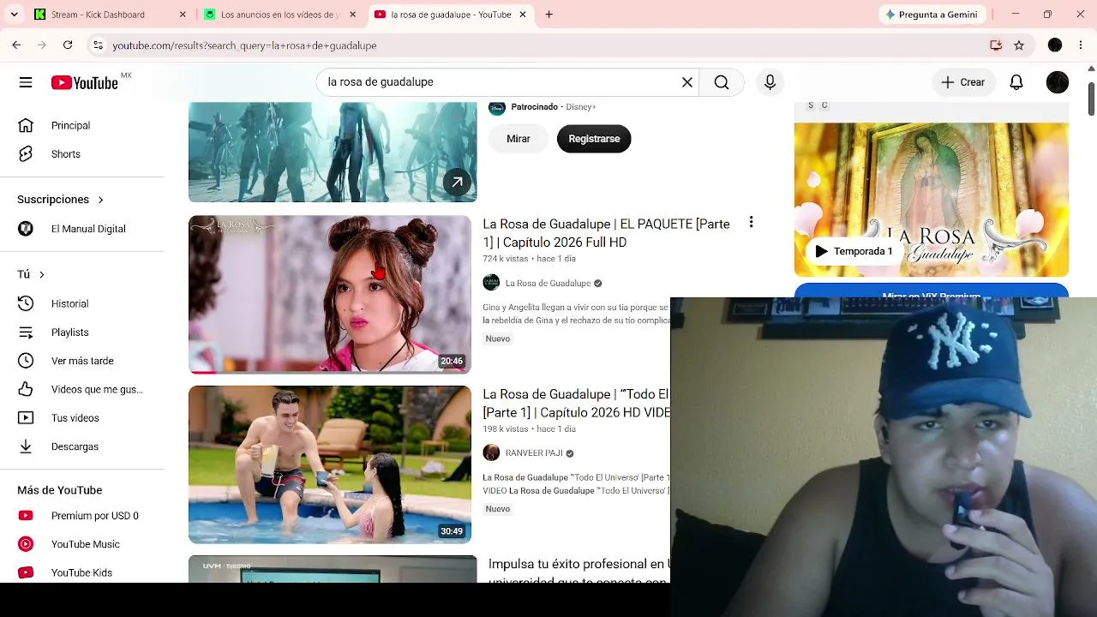The width and height of the screenshot is (1097, 617).
Task: Open YouTube Music sidebar icon
Action: pos(26,544)
